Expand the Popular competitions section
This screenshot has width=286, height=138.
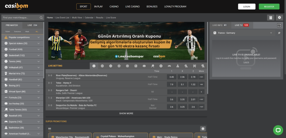point(22,37)
